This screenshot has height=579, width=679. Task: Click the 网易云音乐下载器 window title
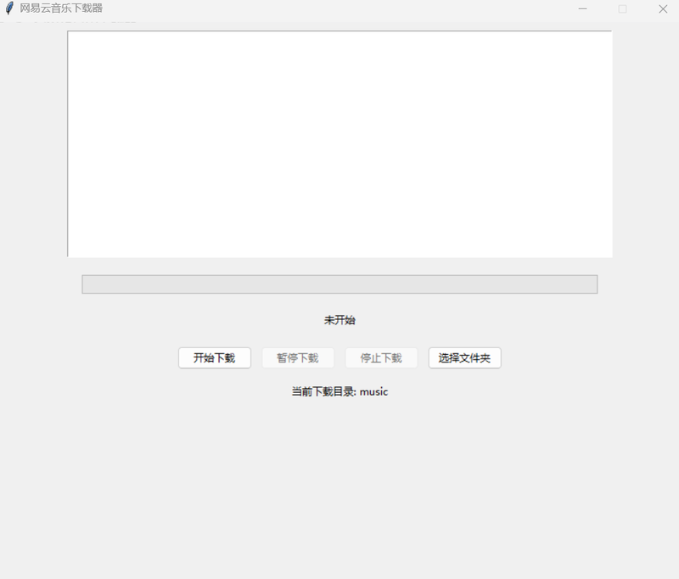pyautogui.click(x=61, y=8)
